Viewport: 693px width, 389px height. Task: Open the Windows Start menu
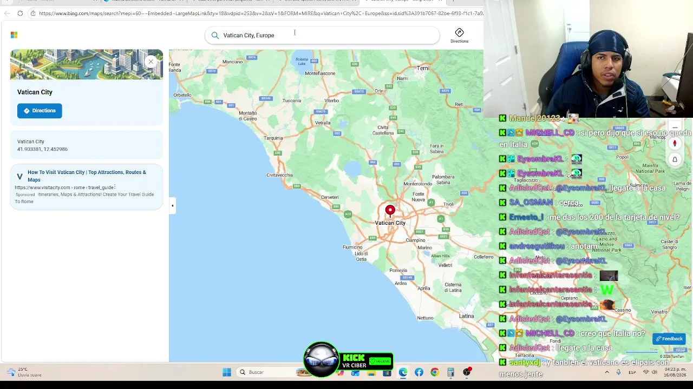(227, 372)
